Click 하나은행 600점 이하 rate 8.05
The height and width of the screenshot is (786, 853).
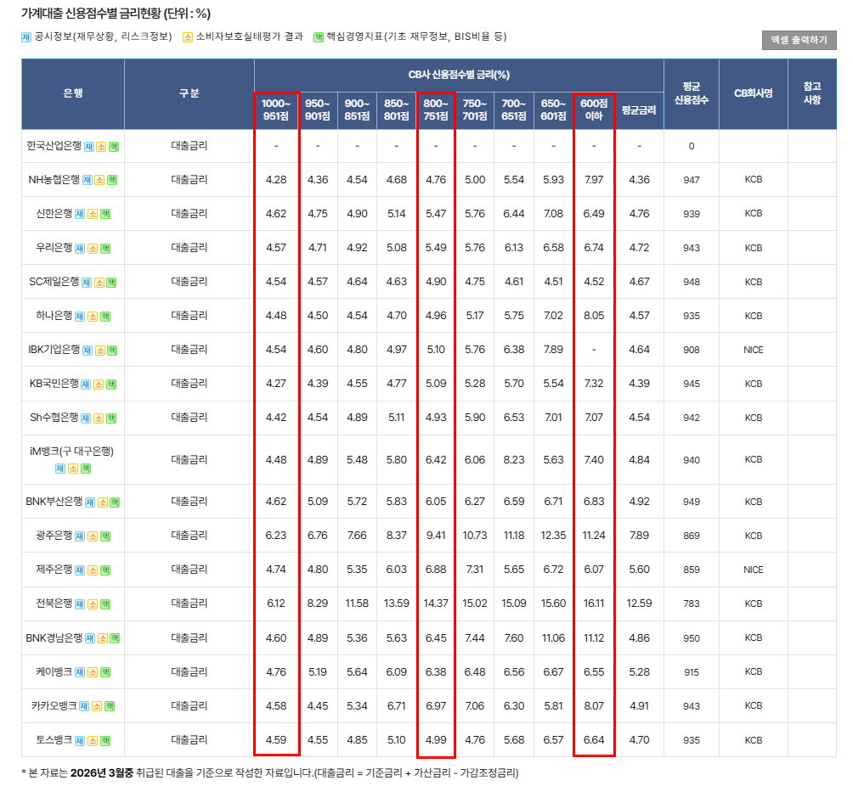(x=594, y=315)
